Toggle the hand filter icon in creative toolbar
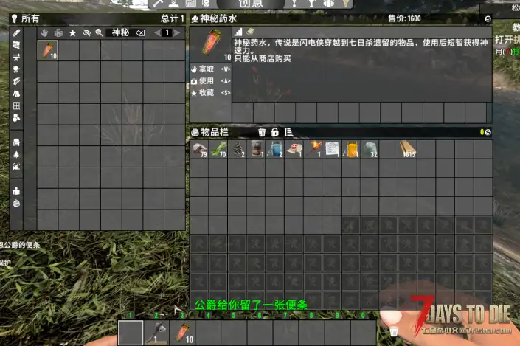 (45, 33)
